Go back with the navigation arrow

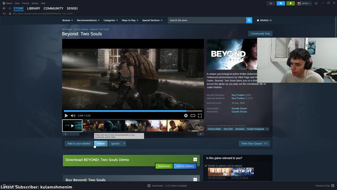4,8
